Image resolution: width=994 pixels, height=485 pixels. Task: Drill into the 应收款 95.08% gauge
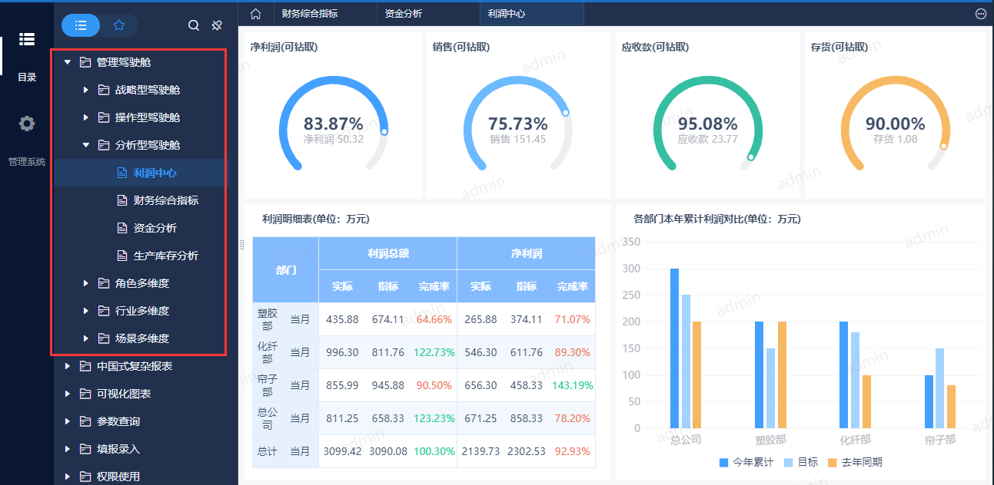707,124
